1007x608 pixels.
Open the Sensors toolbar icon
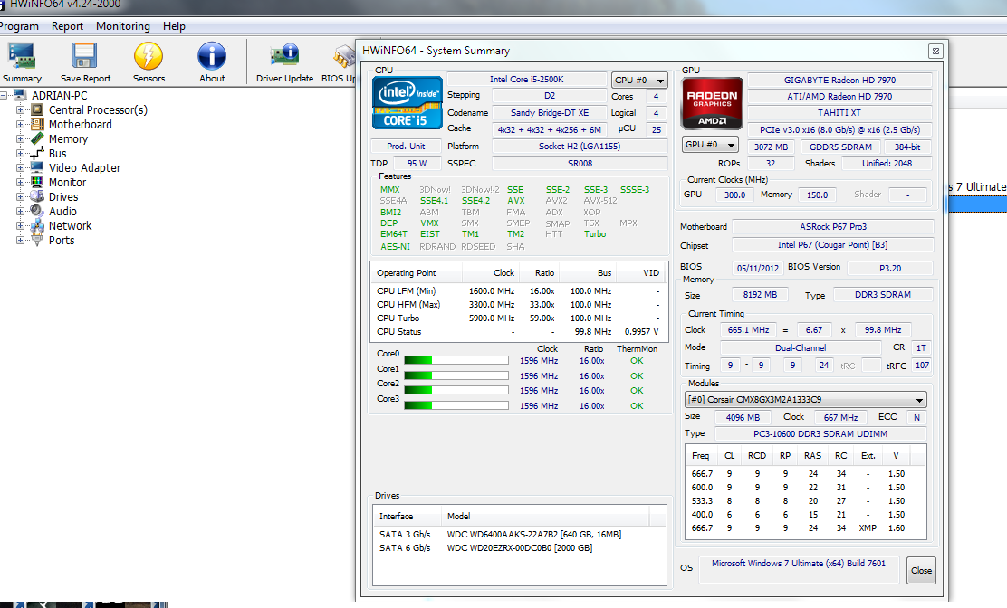149,57
